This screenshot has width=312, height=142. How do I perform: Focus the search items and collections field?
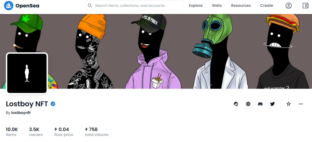[x=134, y=5]
